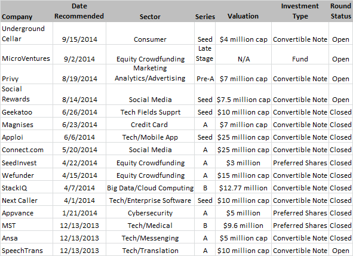Select the Company column header
Screen dimensions: 353x256
coord(26,11)
